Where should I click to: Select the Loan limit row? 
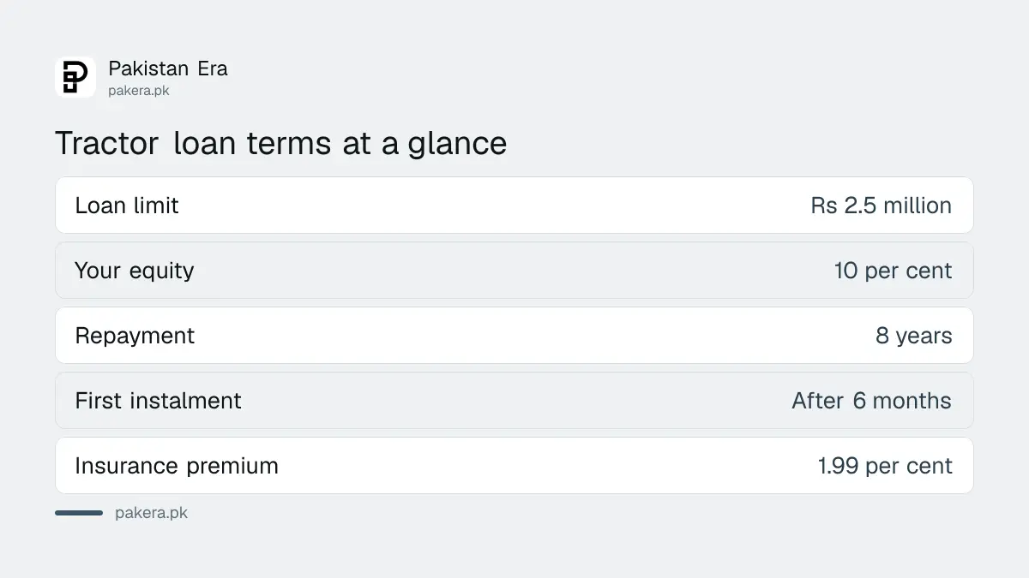(514, 206)
